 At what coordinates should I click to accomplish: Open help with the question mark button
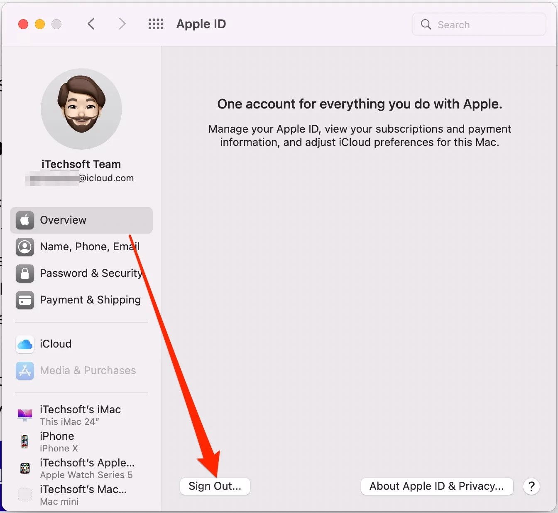pyautogui.click(x=531, y=486)
